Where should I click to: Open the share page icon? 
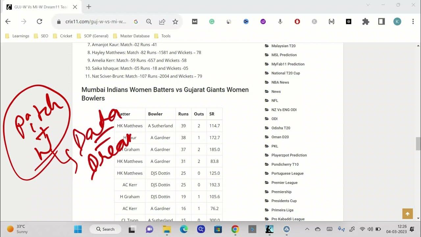point(162,21)
